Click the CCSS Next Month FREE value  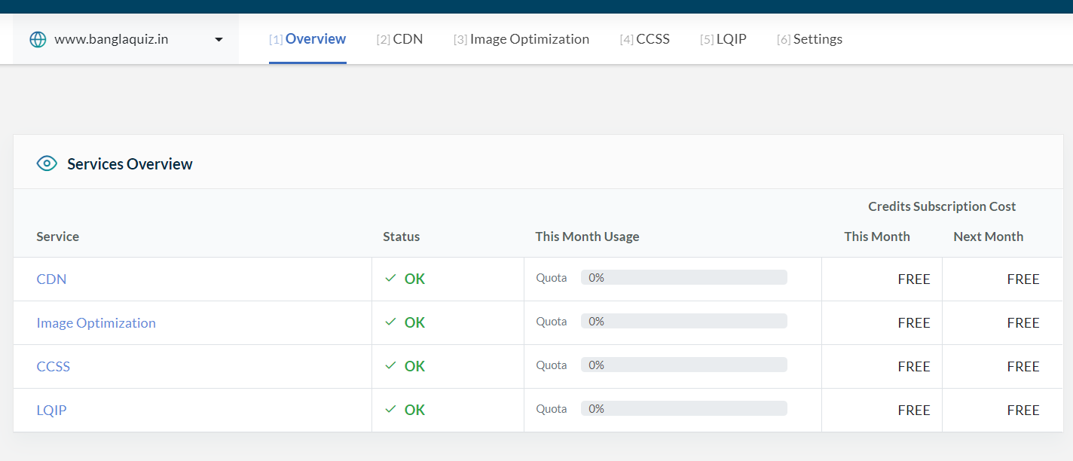click(x=1023, y=367)
